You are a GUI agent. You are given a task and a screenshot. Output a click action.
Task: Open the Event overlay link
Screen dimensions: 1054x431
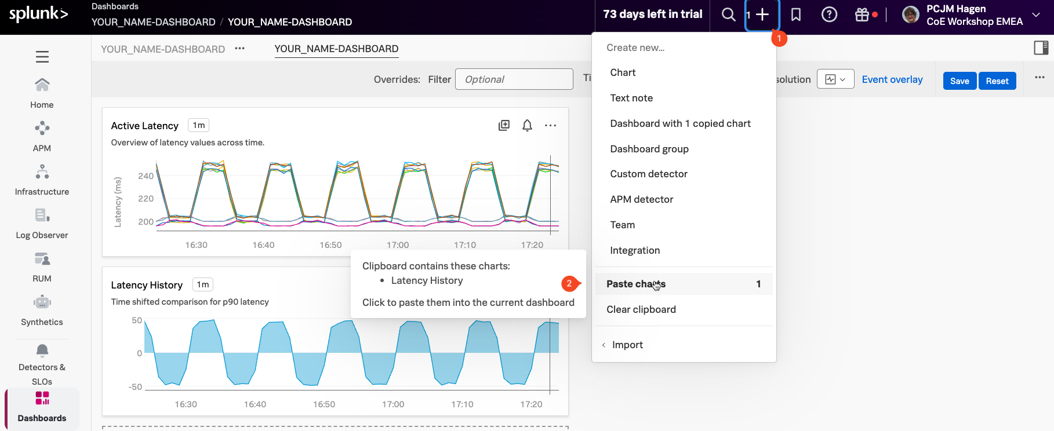[x=892, y=79]
